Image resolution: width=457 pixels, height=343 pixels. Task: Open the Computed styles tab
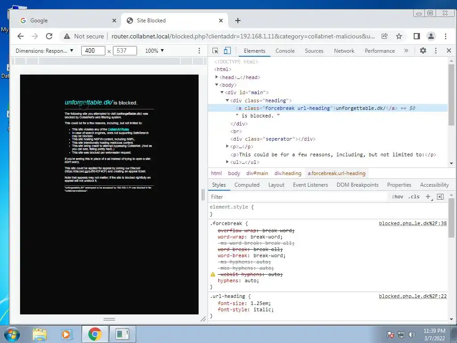coord(247,184)
